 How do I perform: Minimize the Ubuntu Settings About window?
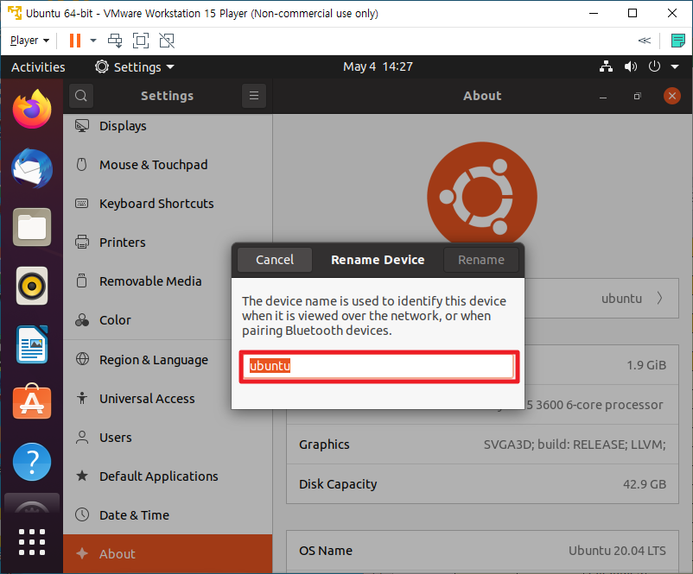603,96
